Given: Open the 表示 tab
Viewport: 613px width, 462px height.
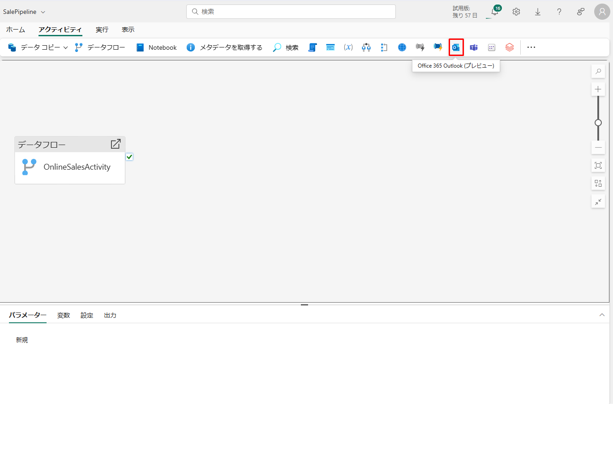Looking at the screenshot, I should [128, 30].
